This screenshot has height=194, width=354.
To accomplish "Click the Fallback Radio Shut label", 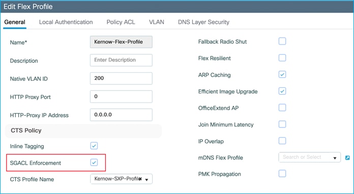I will (x=222, y=42).
